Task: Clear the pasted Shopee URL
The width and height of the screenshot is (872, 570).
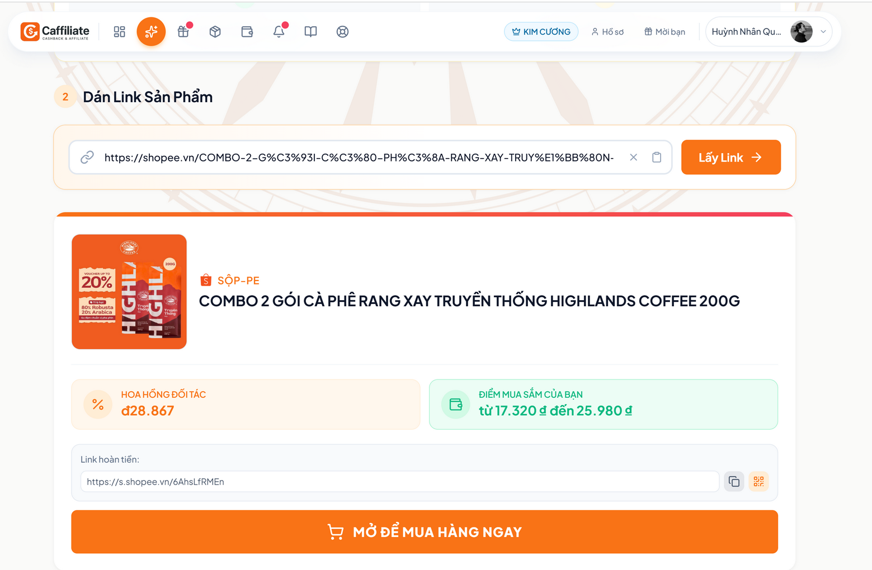Action: pos(633,158)
